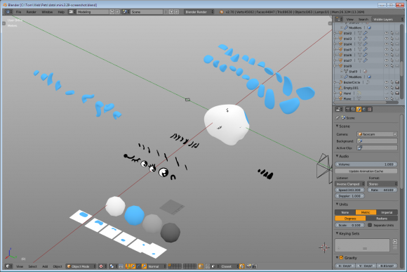Select Imperial units button
The image size is (407, 272).
(387, 212)
